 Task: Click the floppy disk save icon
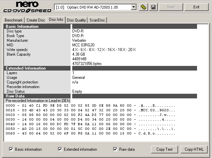pos(153,7)
